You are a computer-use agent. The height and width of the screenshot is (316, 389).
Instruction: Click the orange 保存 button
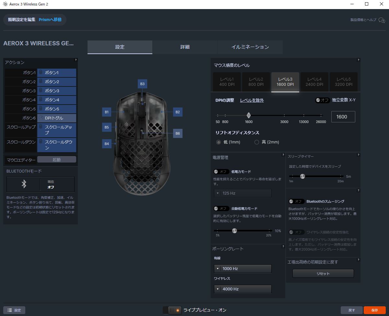(375, 310)
